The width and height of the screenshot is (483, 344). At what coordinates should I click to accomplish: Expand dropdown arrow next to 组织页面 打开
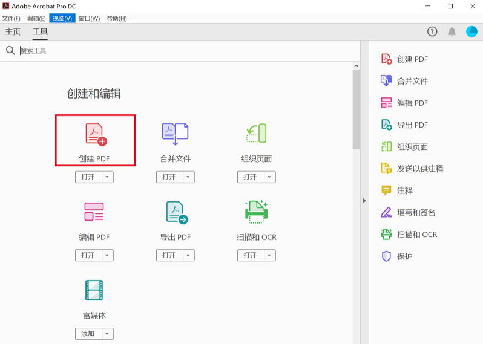point(269,177)
